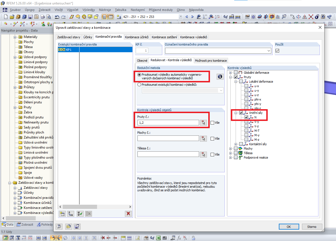Check Podporové reakce checkbox
The height and width of the screenshot is (241, 336).
point(236,158)
